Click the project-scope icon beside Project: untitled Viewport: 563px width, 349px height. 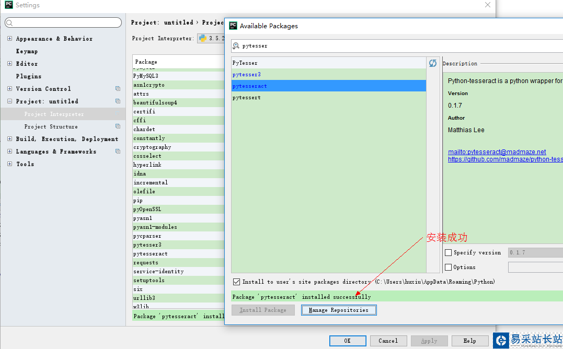tap(118, 101)
